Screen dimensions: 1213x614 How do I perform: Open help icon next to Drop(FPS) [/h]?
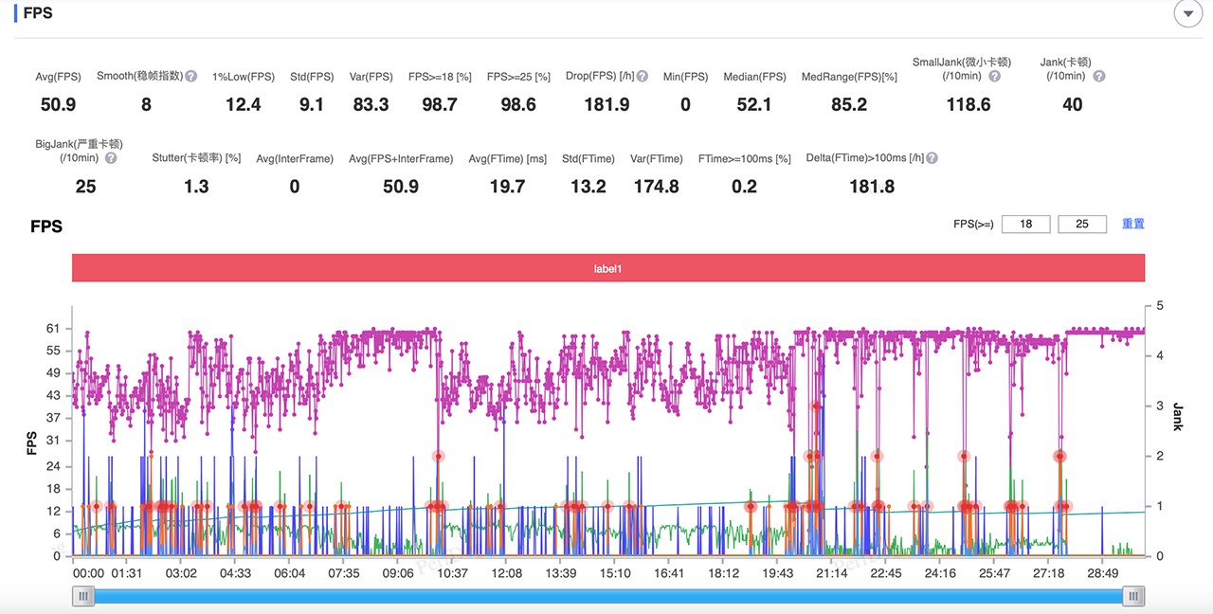pyautogui.click(x=643, y=76)
